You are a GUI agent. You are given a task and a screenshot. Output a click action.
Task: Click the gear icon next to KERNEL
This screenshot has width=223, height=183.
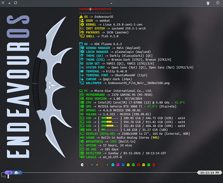[82, 25]
